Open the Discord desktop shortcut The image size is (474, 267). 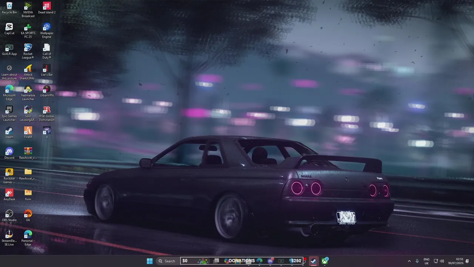click(x=9, y=153)
